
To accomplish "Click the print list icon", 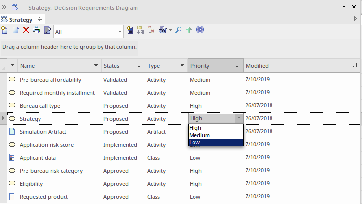I will (37, 30).
